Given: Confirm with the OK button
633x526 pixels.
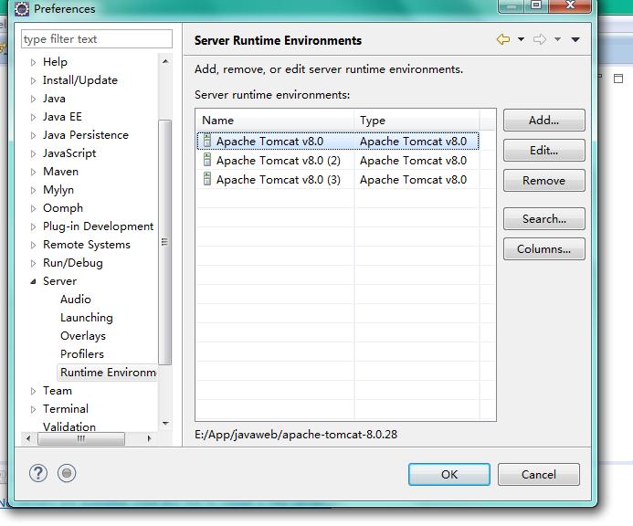Looking at the screenshot, I should [x=449, y=474].
